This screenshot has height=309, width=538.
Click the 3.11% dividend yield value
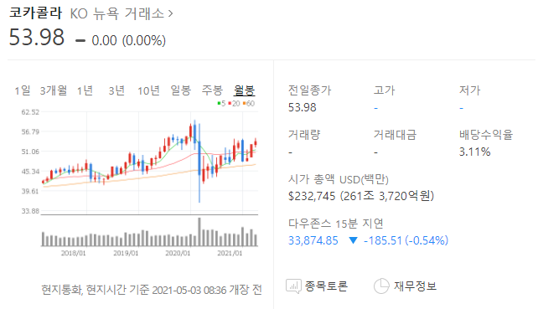click(x=475, y=152)
